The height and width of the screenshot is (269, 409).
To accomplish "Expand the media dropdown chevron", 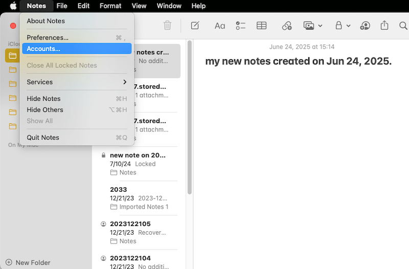I will pyautogui.click(x=320, y=26).
